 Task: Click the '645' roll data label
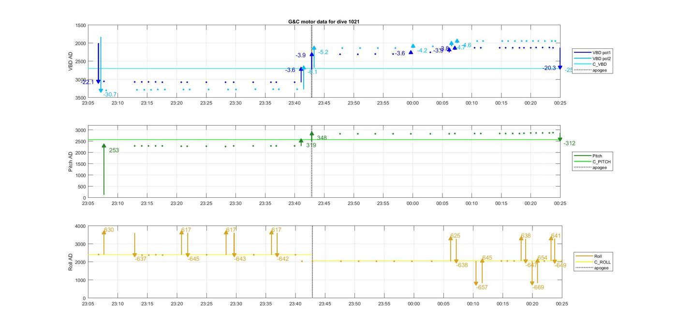[x=487, y=258]
